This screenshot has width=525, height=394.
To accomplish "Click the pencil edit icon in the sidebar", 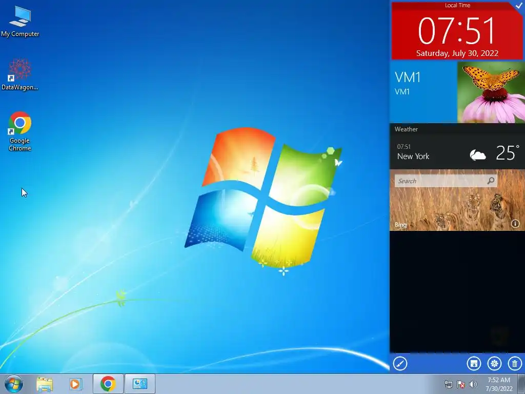I will (400, 364).
